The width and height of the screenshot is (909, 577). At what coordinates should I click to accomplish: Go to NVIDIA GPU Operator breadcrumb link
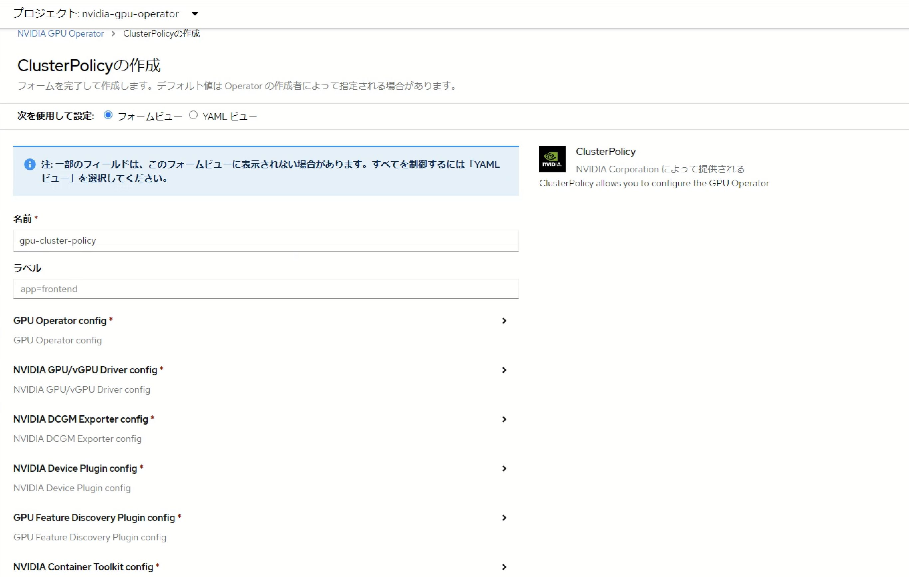(x=61, y=34)
